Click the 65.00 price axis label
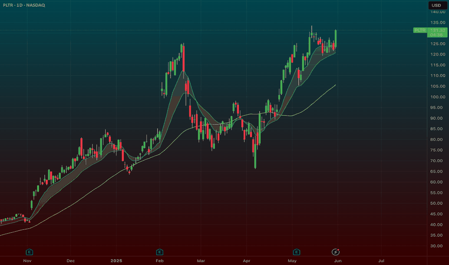The image size is (449, 265). 436,172
